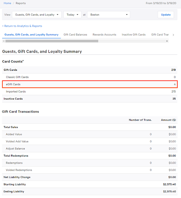Select the Adjust Balance row label
The width and height of the screenshot is (181, 198).
(15, 148)
